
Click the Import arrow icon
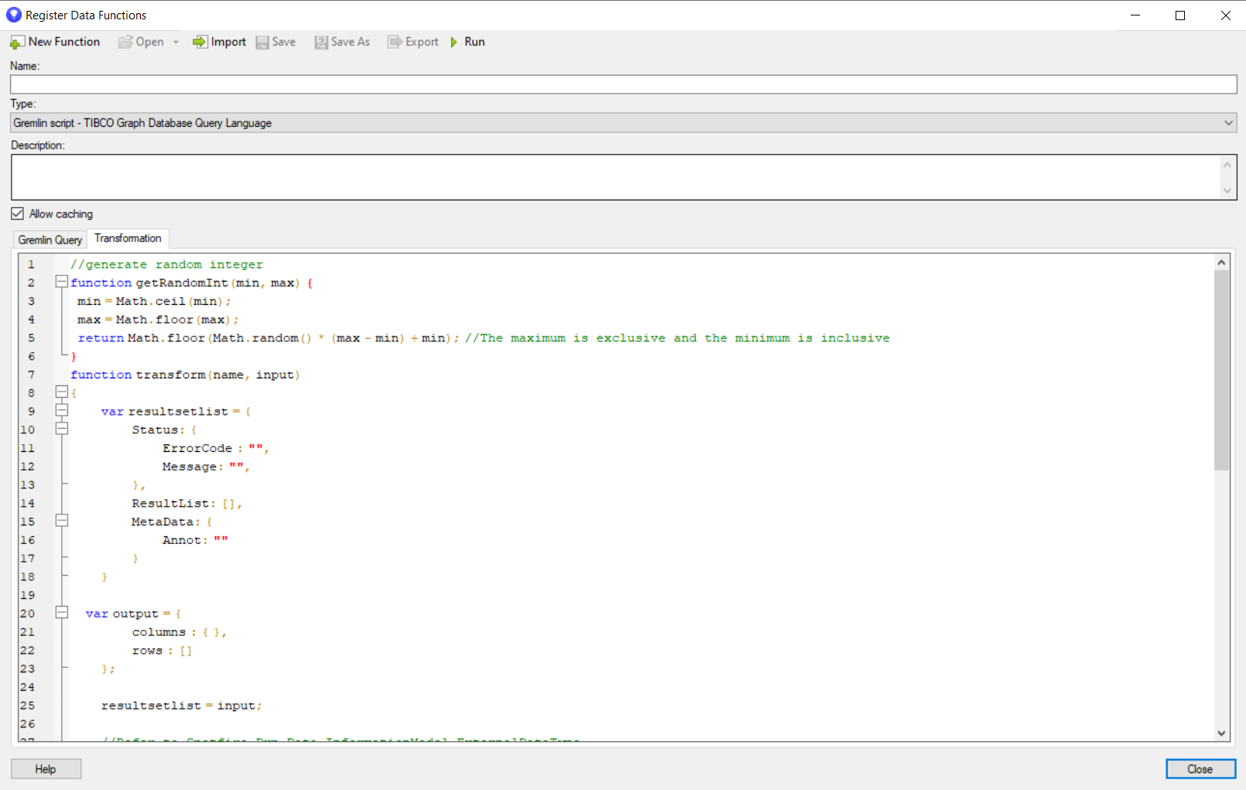click(200, 42)
